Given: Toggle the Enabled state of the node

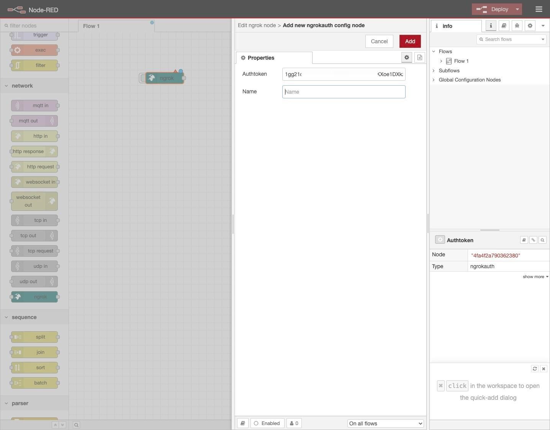Looking at the screenshot, I should pos(267,423).
